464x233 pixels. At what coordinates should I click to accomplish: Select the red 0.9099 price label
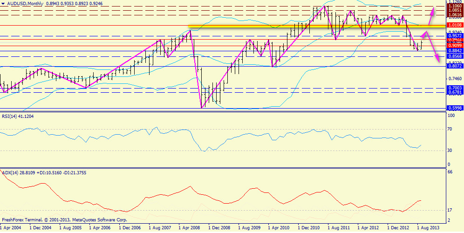coord(454,46)
